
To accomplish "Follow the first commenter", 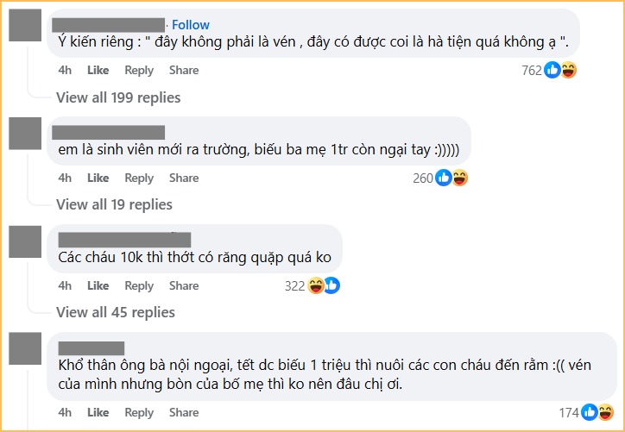I will (191, 24).
